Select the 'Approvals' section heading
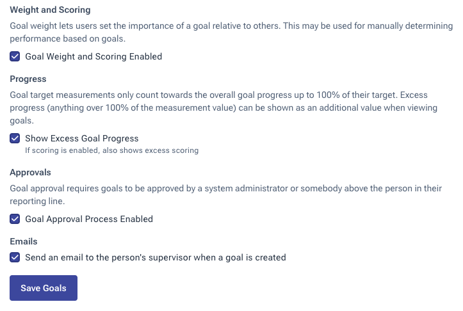The image size is (463, 311). tap(30, 172)
